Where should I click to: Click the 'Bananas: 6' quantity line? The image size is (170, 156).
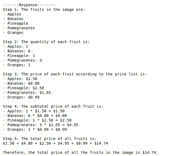pos(18,51)
